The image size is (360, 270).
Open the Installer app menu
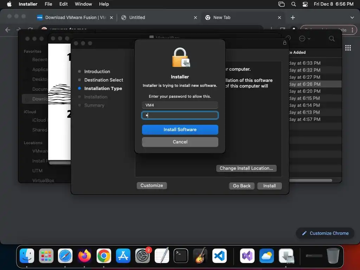click(28, 4)
